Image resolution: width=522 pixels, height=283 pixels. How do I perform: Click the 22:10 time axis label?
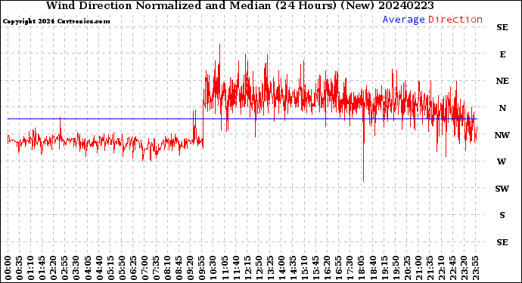coord(441,268)
